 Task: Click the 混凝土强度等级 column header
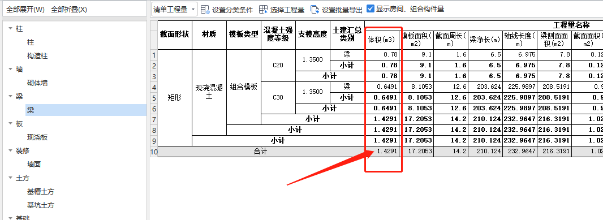click(278, 34)
